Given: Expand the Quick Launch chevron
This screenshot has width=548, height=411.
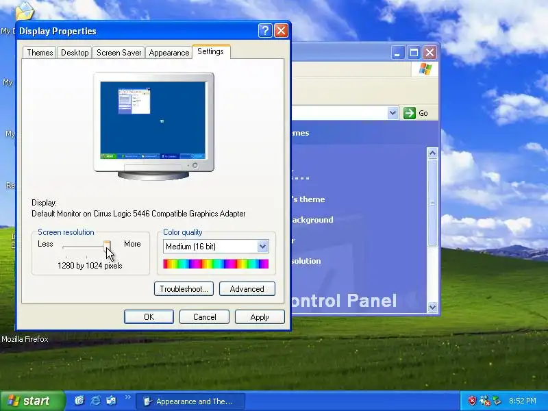Looking at the screenshot, I should pos(127,397).
